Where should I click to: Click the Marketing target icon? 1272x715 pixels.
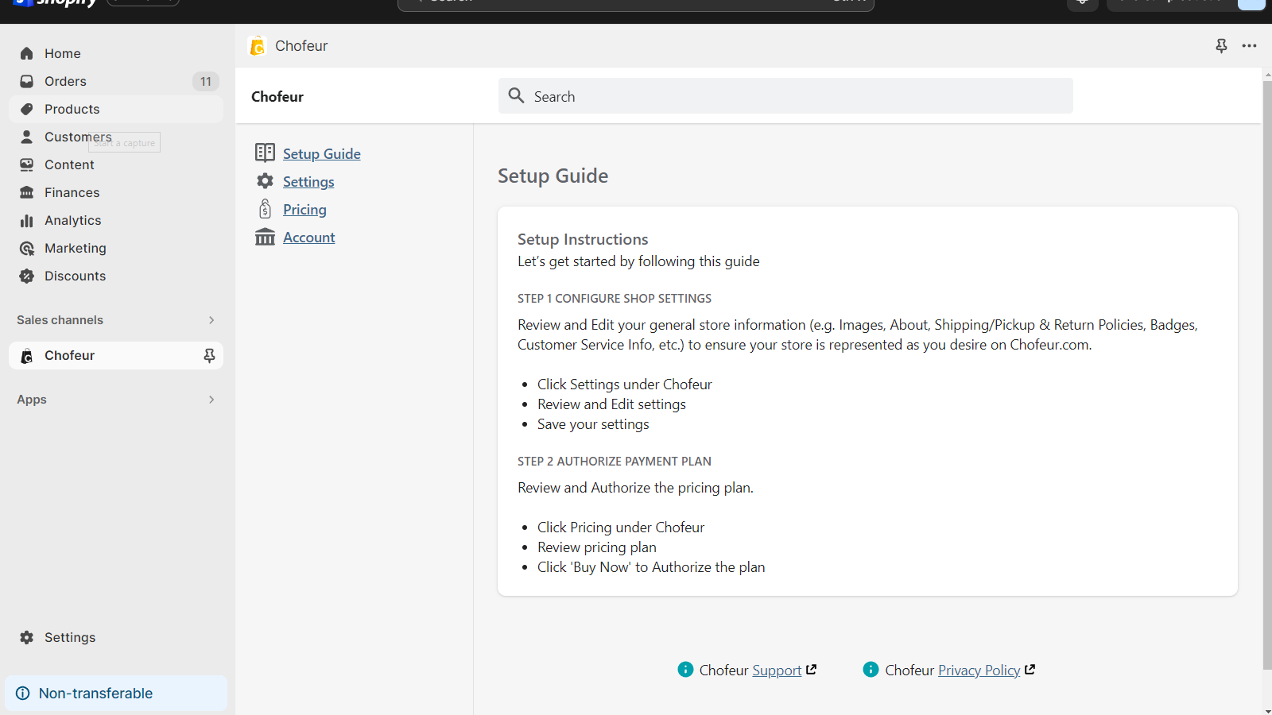point(27,248)
